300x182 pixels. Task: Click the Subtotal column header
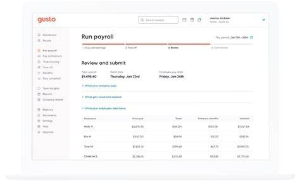244,119
